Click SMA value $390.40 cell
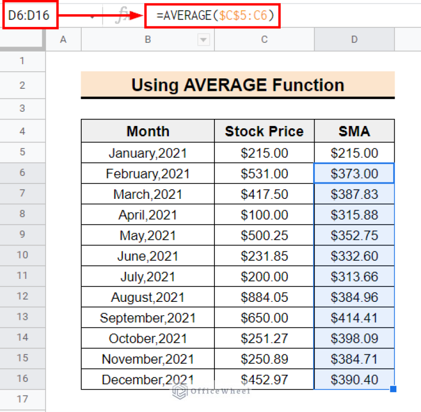The height and width of the screenshot is (412, 421). pyautogui.click(x=354, y=379)
